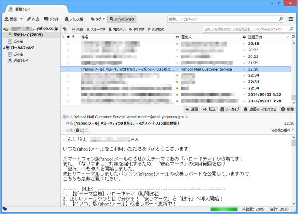This screenshot has height=214, width=298.
Task: Click the 受信 get messages button
Action: 10,19
